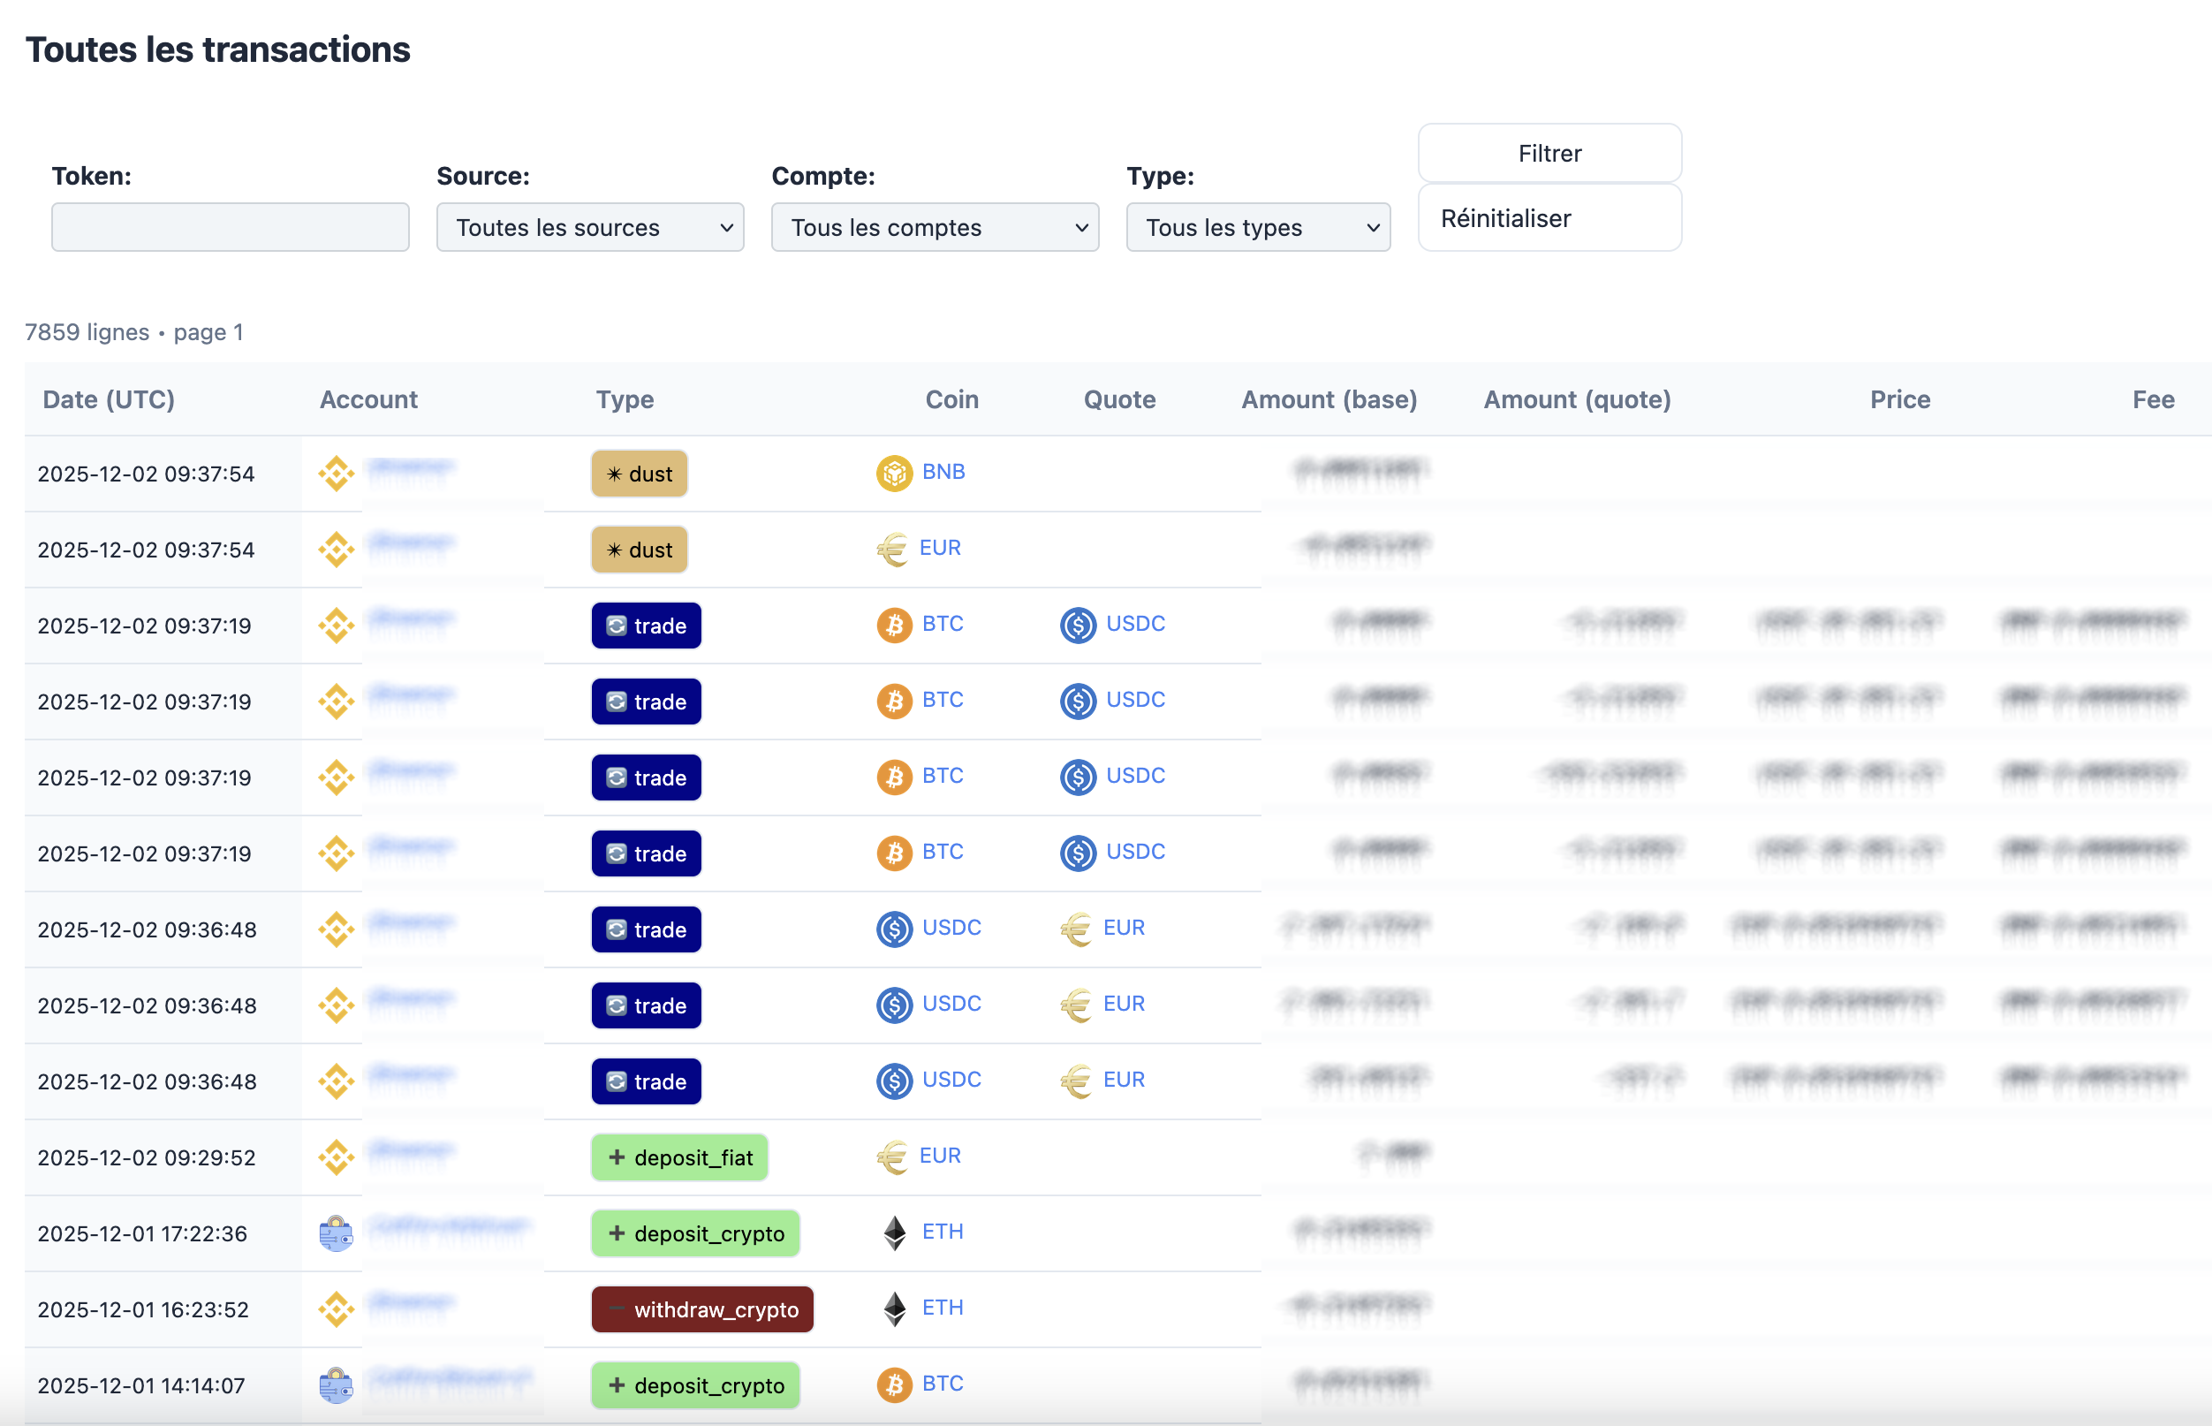2212x1426 pixels.
Task: Click the EUR euro icon in the deposit_fiat row
Action: click(x=890, y=1157)
